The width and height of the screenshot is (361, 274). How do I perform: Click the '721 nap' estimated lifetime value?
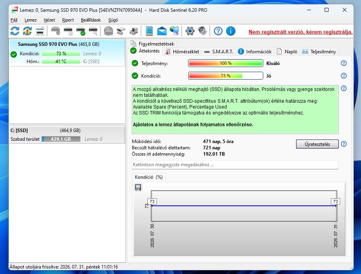tap(212, 148)
